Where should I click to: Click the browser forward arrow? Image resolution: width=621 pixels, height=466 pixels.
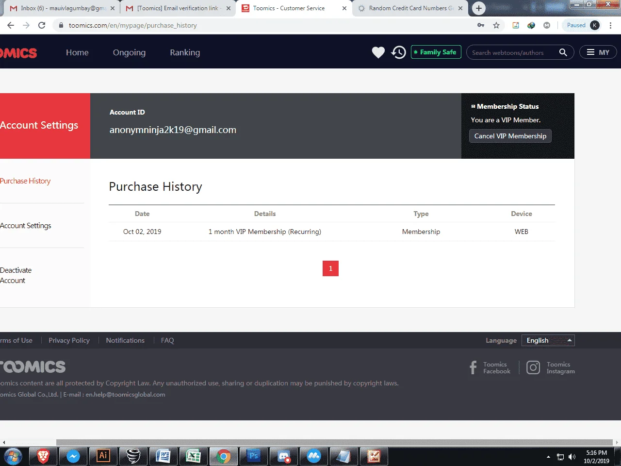[26, 25]
